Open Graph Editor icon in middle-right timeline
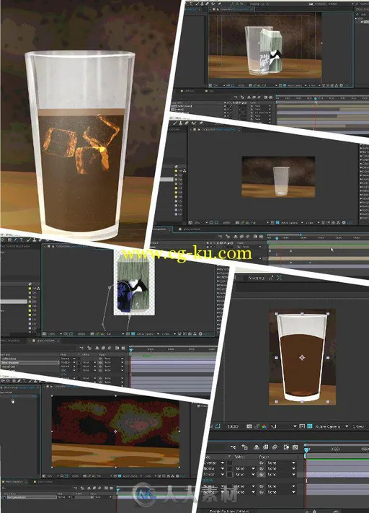Image resolution: width=369 pixels, height=513 pixels. [x=261, y=237]
